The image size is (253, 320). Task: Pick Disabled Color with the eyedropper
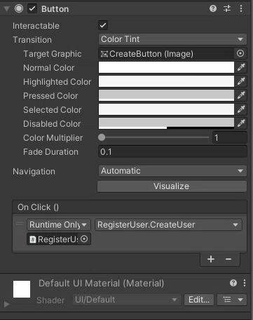point(241,123)
